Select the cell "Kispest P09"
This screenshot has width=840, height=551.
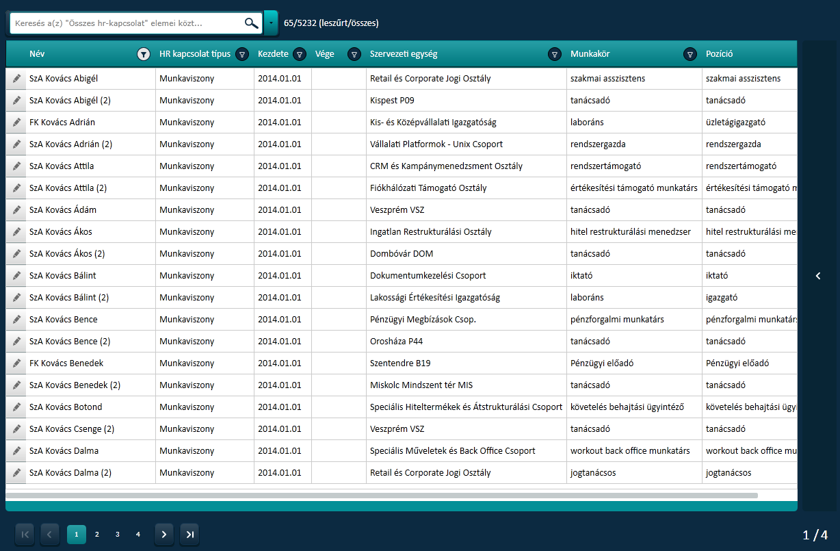click(467, 101)
